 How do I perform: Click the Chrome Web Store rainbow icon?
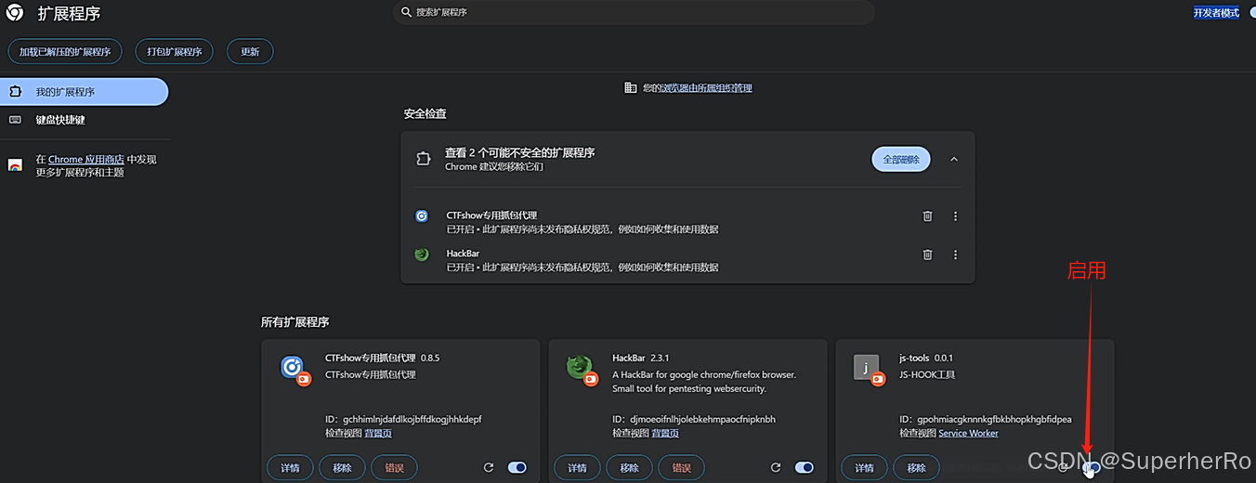coord(15,165)
